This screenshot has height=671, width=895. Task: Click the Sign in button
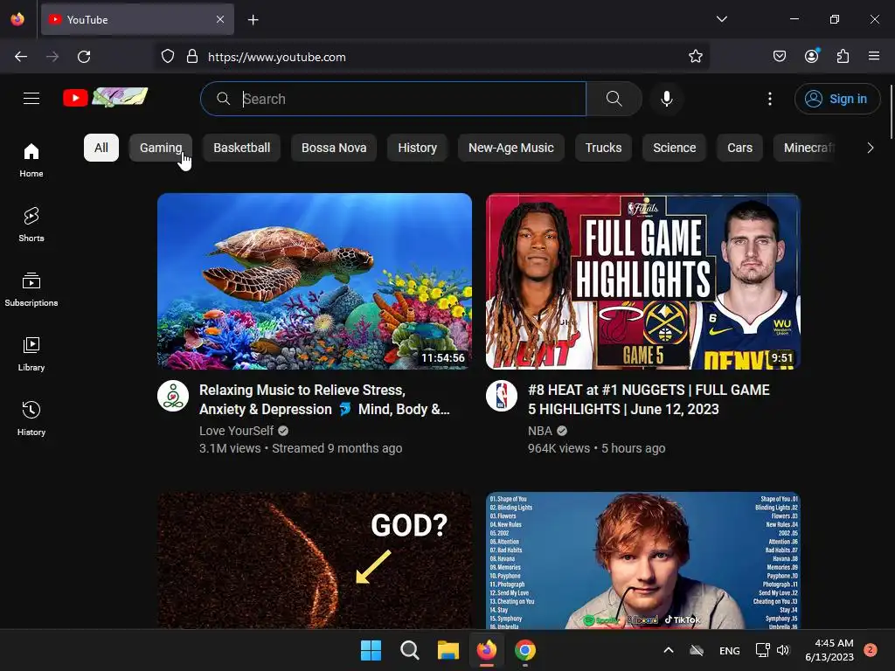[x=837, y=99]
